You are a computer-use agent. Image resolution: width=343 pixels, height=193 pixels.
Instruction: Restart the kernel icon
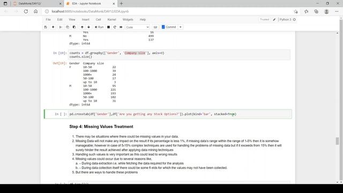point(115,27)
